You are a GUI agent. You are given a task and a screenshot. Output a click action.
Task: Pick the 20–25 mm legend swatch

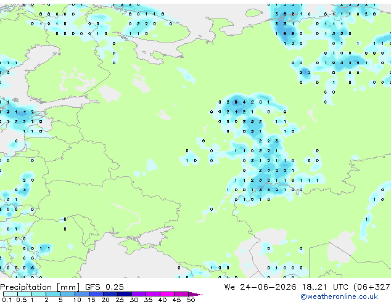[x=110, y=294]
